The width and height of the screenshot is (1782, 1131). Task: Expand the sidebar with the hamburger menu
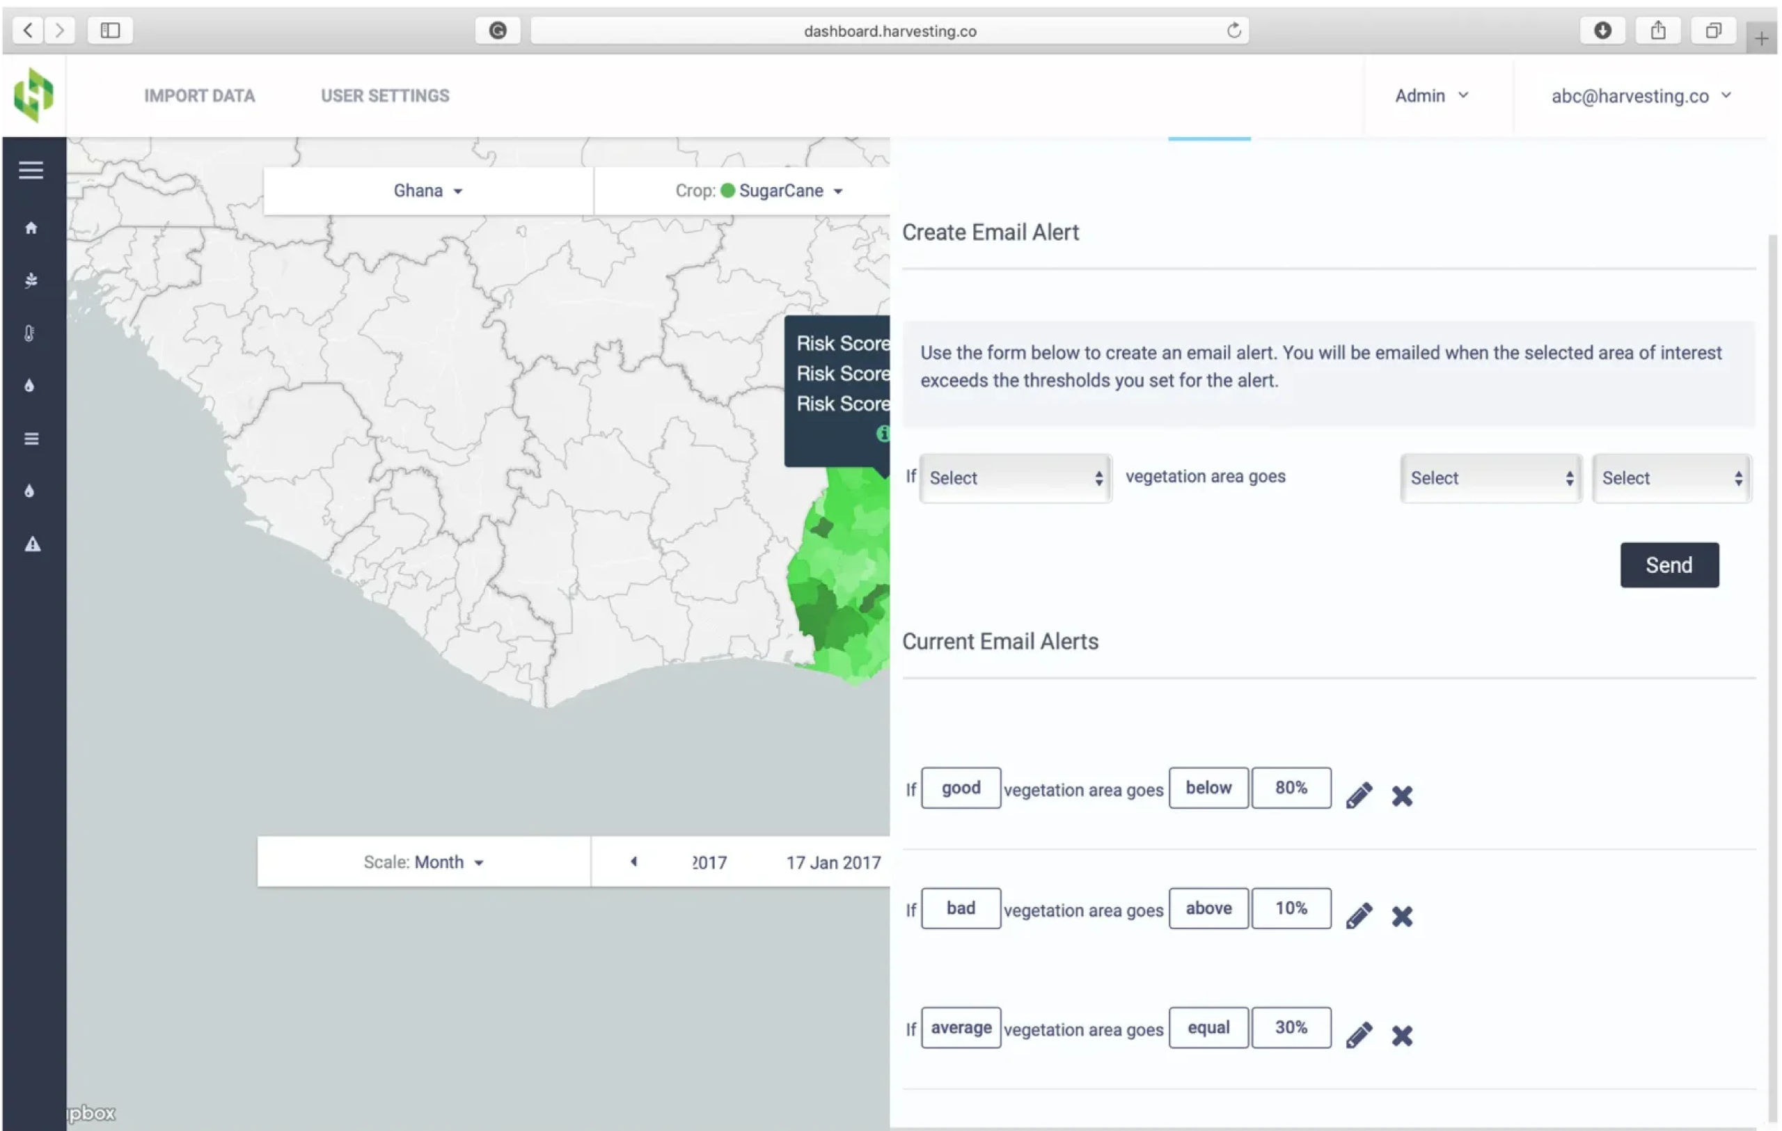pos(31,170)
